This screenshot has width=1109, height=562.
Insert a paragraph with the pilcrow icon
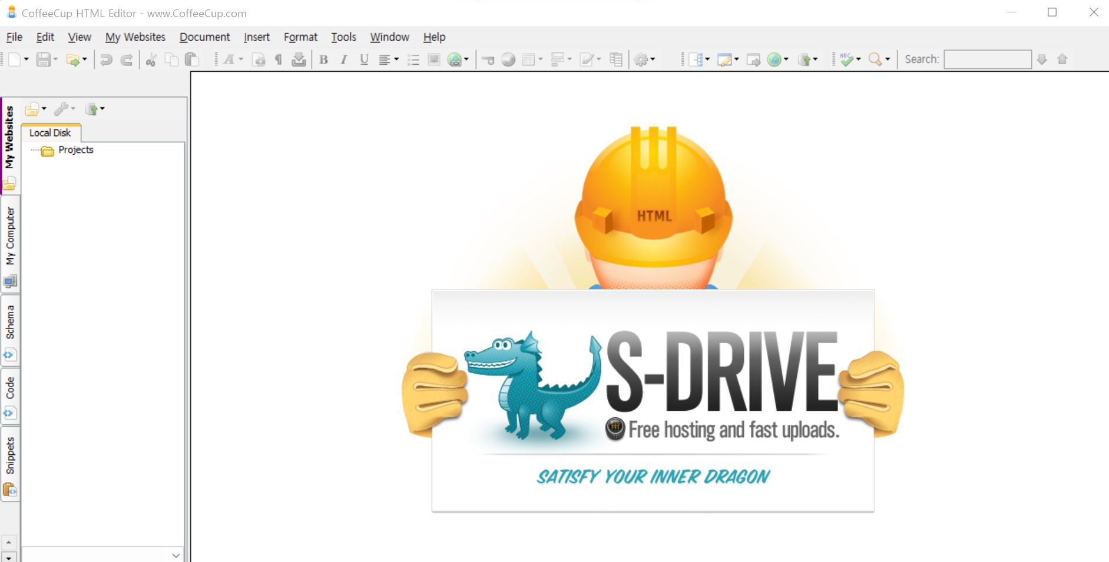point(279,59)
